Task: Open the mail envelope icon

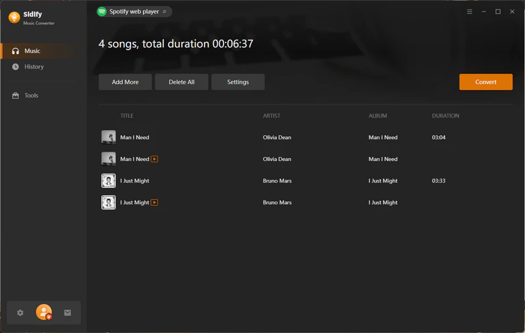Action: coord(68,313)
